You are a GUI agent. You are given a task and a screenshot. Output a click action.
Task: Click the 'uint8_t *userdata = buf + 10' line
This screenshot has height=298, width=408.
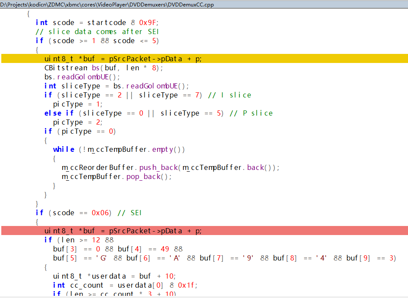114,276
